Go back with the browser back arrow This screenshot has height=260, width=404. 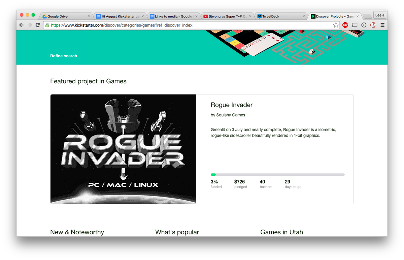[x=22, y=25]
